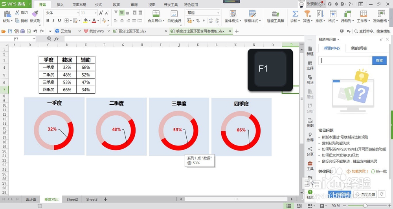This screenshot has width=393, height=209.
Task: Open the Data ribbon tab 数据
Action: (116, 4)
